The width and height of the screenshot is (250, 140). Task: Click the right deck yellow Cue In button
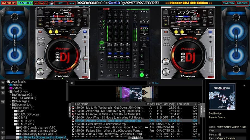[x=176, y=32]
